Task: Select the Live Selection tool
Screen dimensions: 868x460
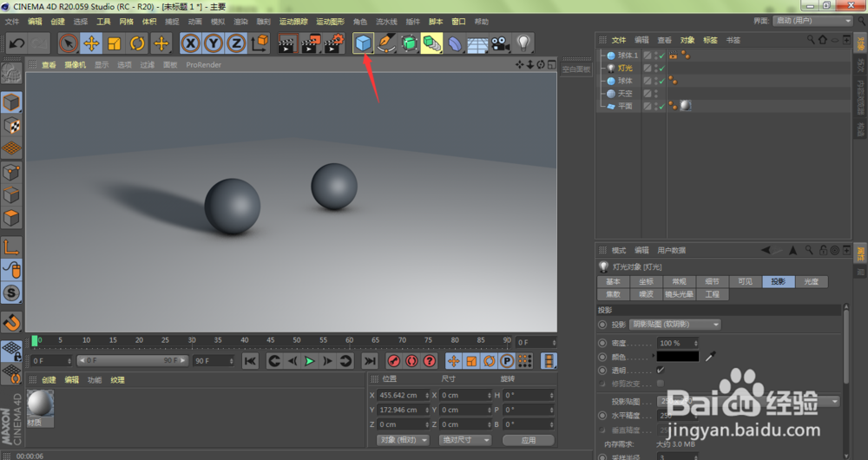Action: [x=69, y=43]
